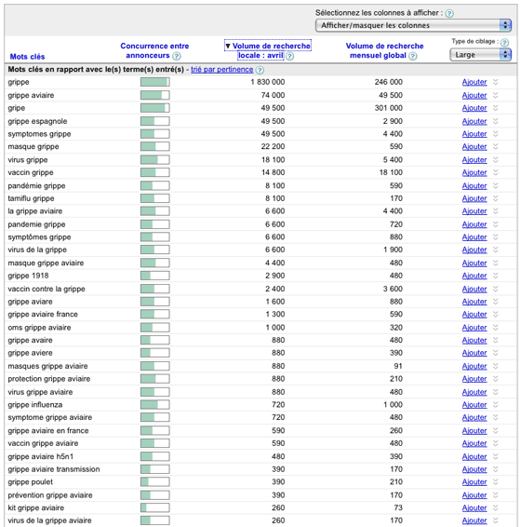This screenshot has height=527, width=521.
Task: Click help icon next to 'Type de ciblage'
Action: point(504,43)
